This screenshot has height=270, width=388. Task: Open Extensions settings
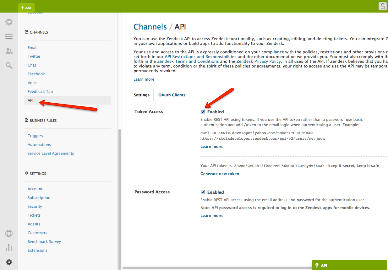(x=37, y=251)
